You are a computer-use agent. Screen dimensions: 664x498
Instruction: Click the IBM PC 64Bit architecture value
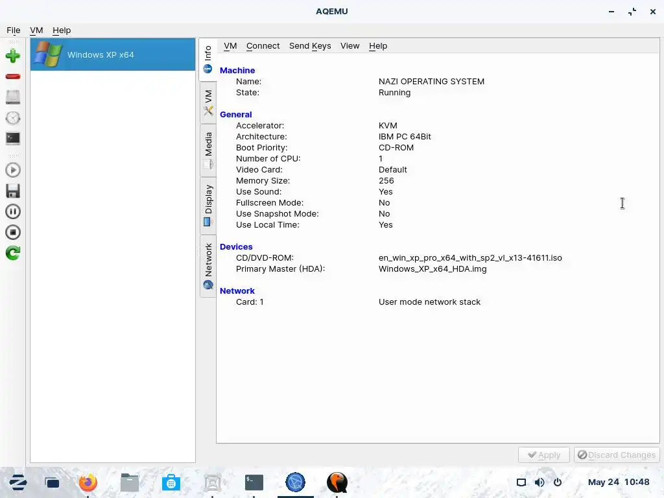405,136
